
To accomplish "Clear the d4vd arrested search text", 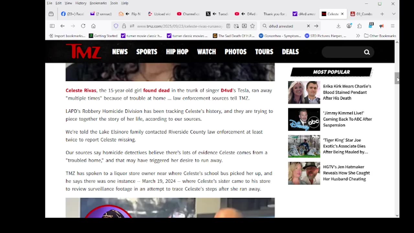I will pyautogui.click(x=308, y=26).
